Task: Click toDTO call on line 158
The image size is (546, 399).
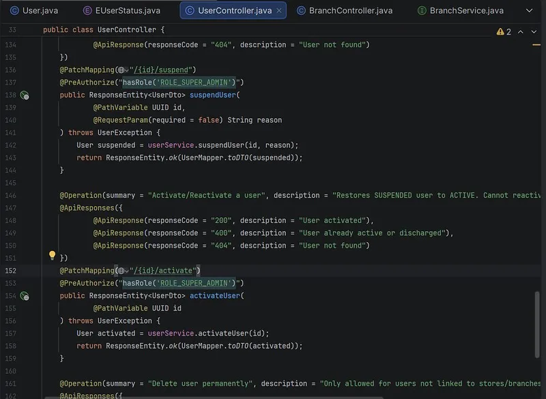Action: pos(238,346)
